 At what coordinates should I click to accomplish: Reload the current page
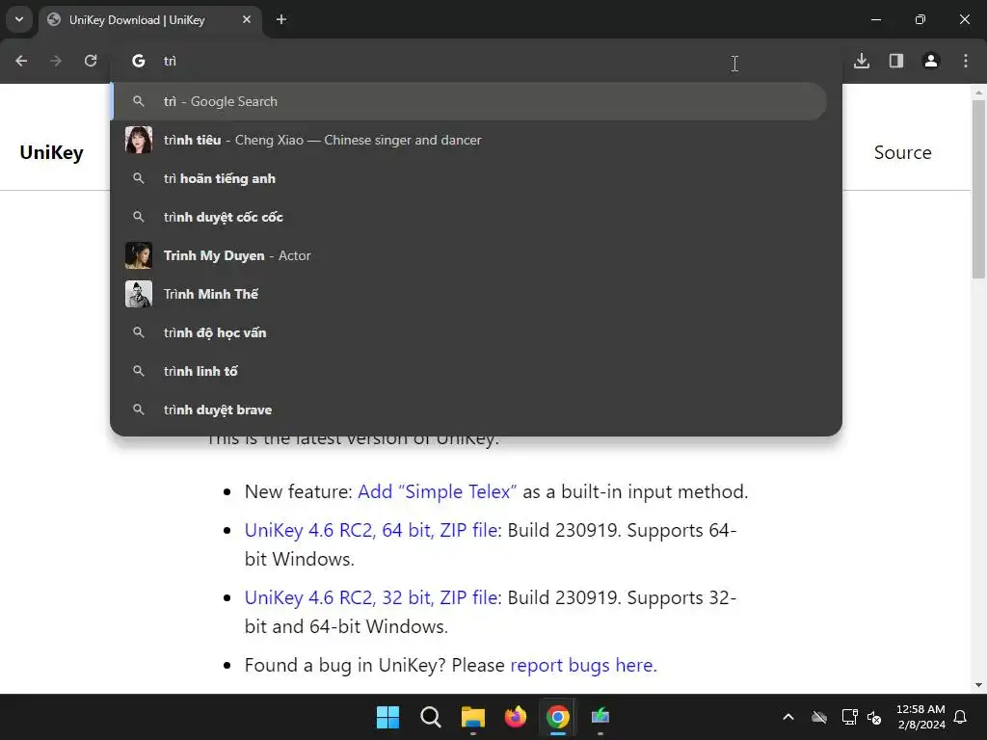tap(91, 61)
